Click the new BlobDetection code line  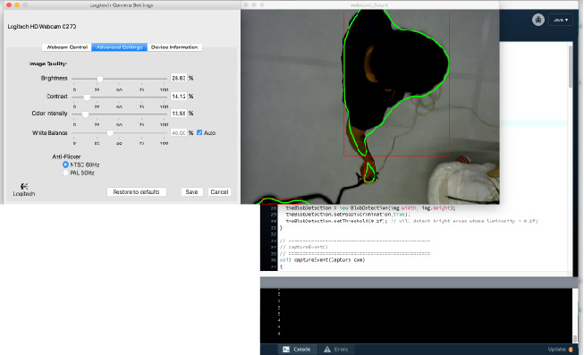pyautogui.click(x=370, y=207)
